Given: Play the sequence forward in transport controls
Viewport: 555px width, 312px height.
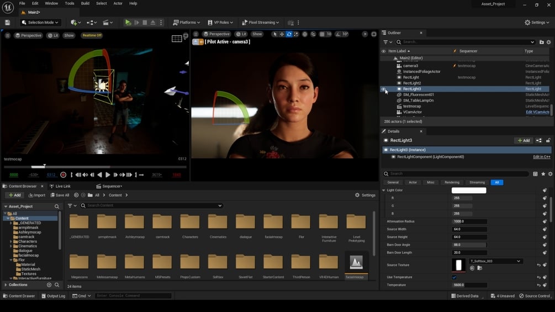Looking at the screenshot, I should click(x=108, y=175).
